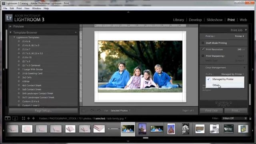
Task: Switch to the Develop module
Action: [x=195, y=20]
